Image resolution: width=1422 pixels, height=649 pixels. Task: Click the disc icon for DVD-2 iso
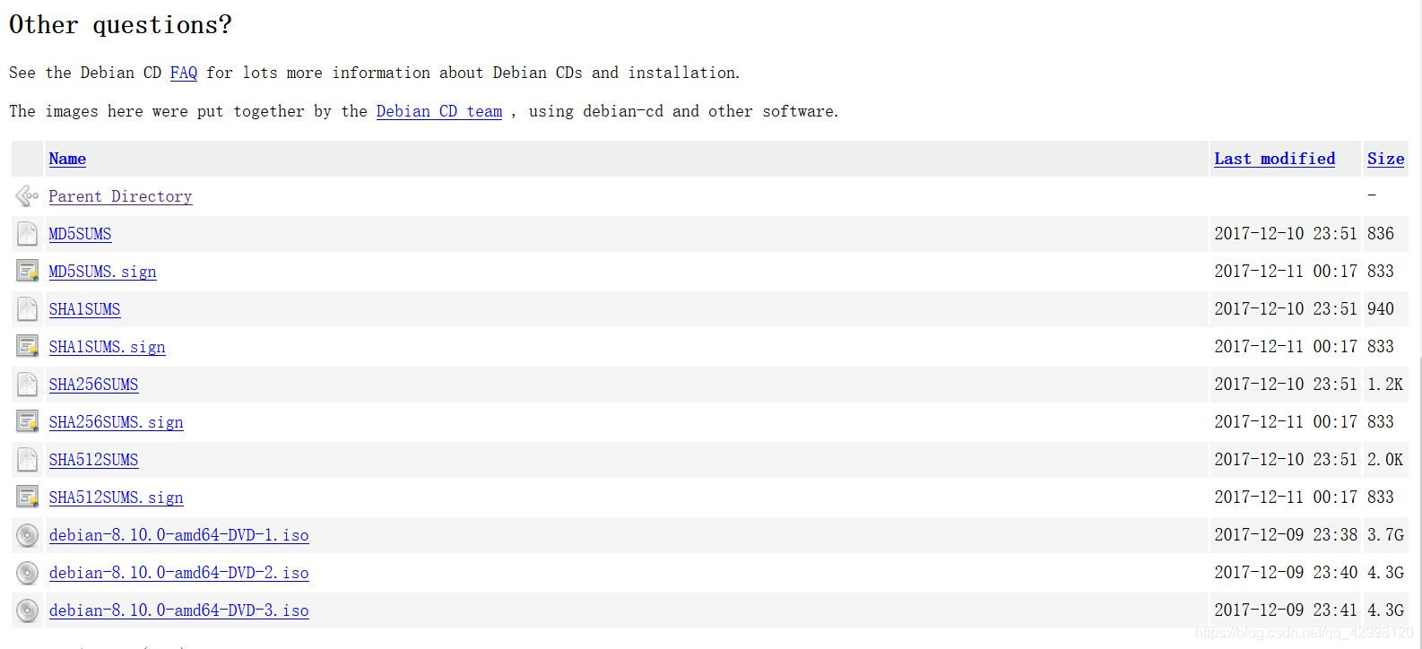pos(27,573)
